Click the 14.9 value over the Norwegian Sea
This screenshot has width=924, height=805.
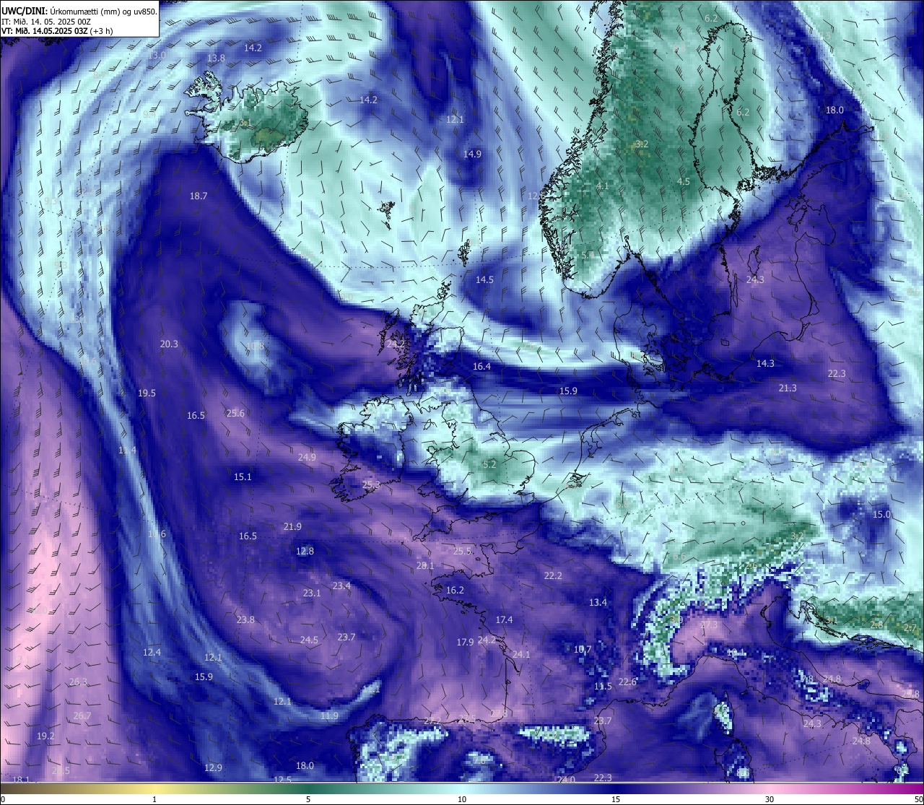[472, 154]
